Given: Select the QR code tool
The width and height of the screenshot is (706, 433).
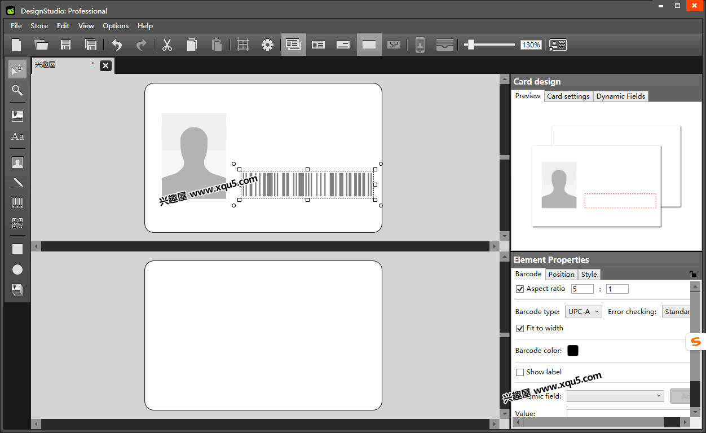Looking at the screenshot, I should tap(17, 223).
